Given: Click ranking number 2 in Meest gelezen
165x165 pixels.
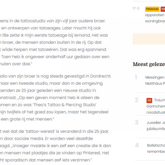Looking at the screenshot, I should [x=137, y=100].
